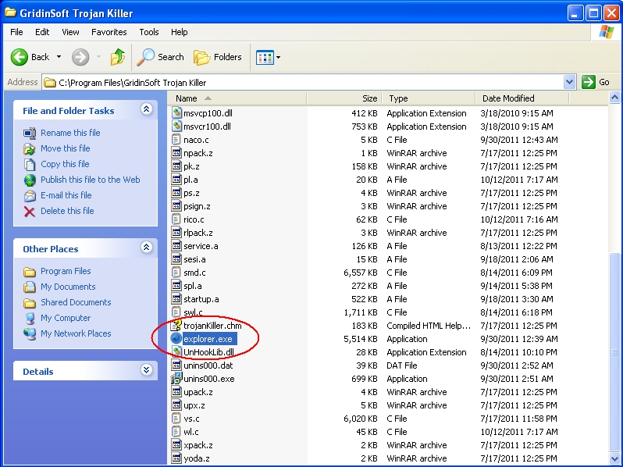This screenshot has height=467, width=623.
Task: Click Copy this file
Action: pos(65,164)
